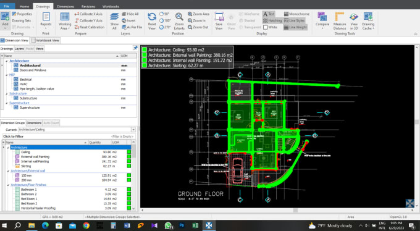Open the View in 3D tool
420x231 pixels.
(354, 17)
